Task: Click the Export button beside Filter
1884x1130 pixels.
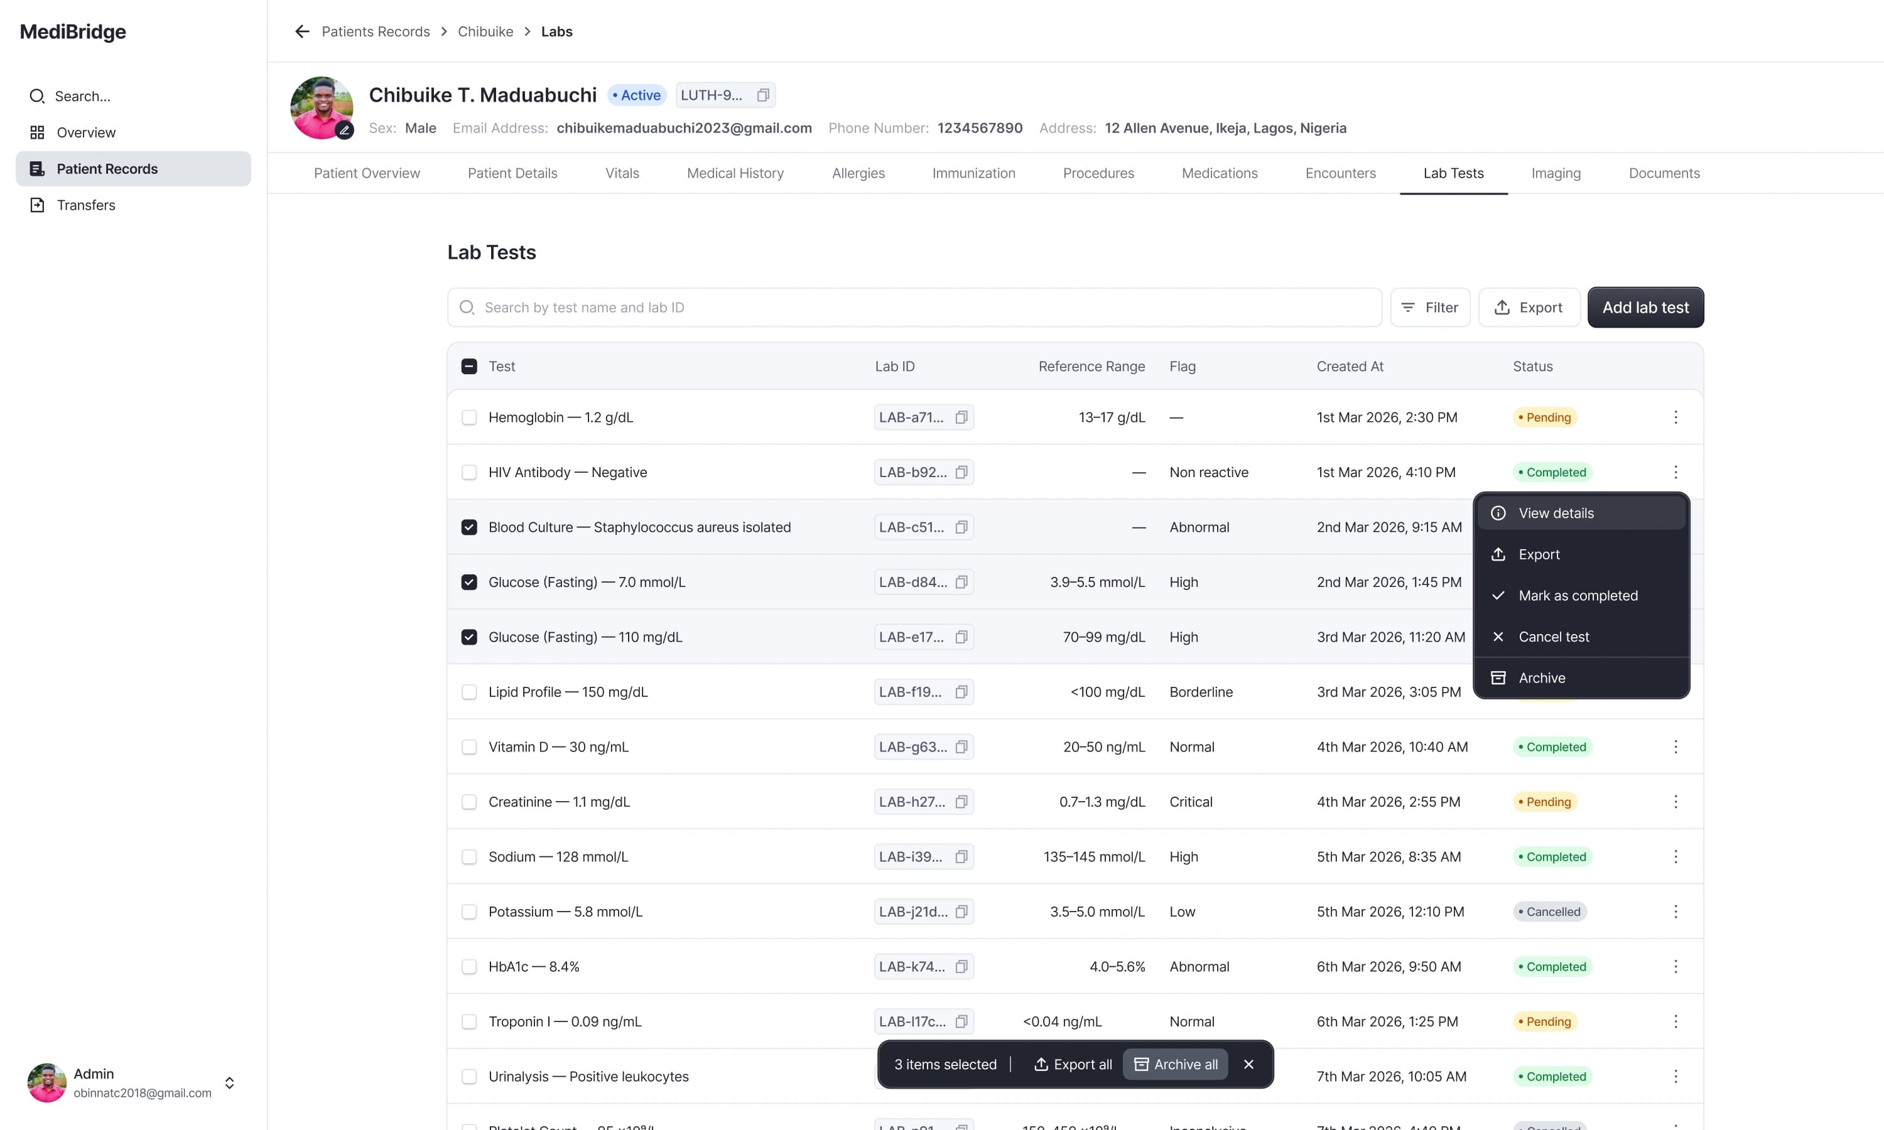Action: [1529, 308]
